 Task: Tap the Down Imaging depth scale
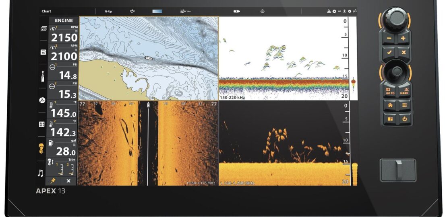pyautogui.click(x=346, y=143)
